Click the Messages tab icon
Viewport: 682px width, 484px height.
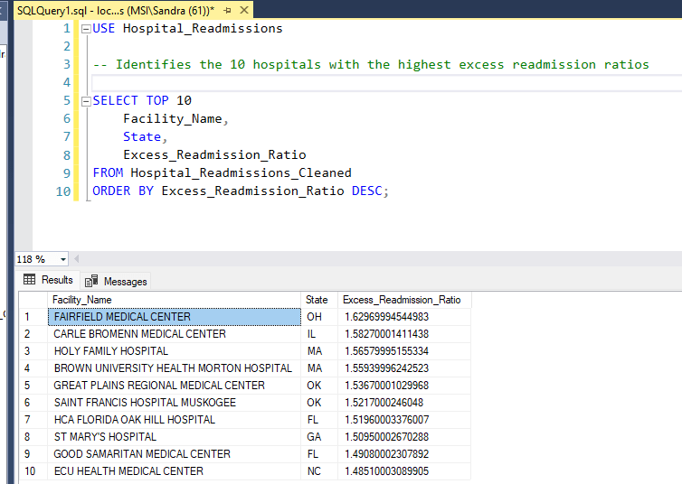(91, 282)
